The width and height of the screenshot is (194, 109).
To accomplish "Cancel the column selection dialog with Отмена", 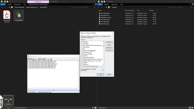I will click(109, 74).
